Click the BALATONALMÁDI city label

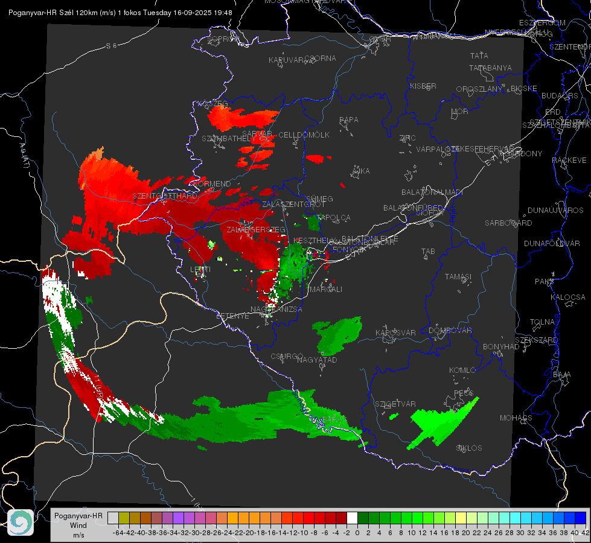pos(432,192)
